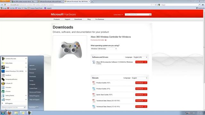Open the craigslist bookmark
The image size is (205, 115).
pyautogui.click(x=48, y=8)
